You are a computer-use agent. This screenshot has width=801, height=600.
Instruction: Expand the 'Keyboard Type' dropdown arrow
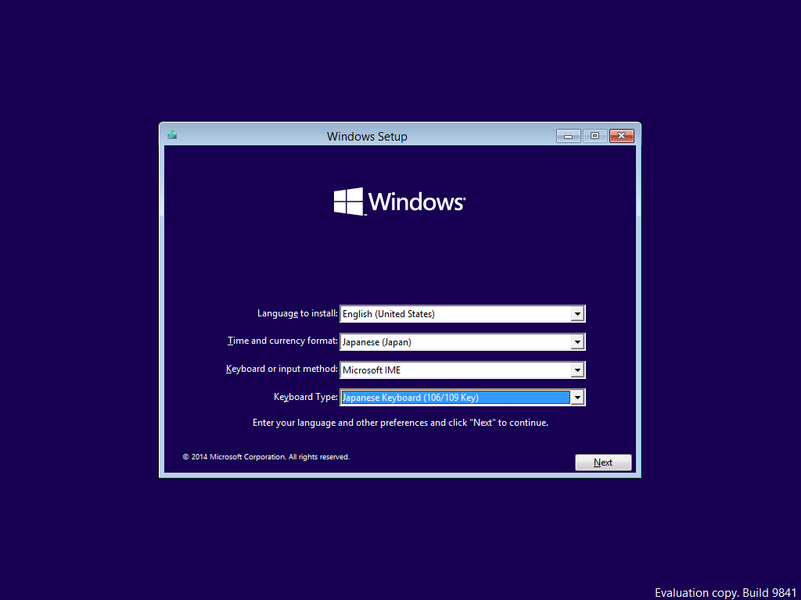(577, 397)
